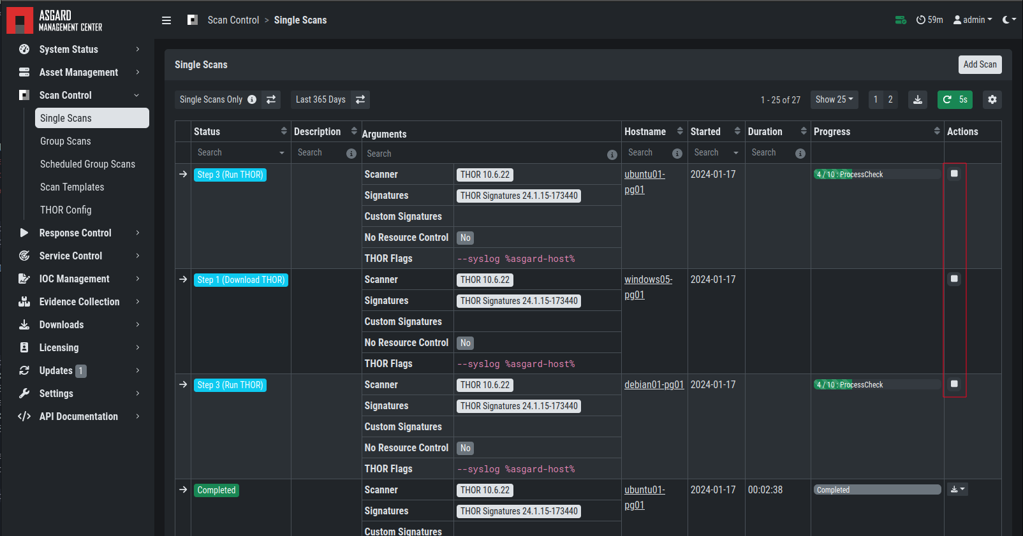Toggle the Last 365 Days time filter
The width and height of the screenshot is (1023, 536).
[x=360, y=99]
